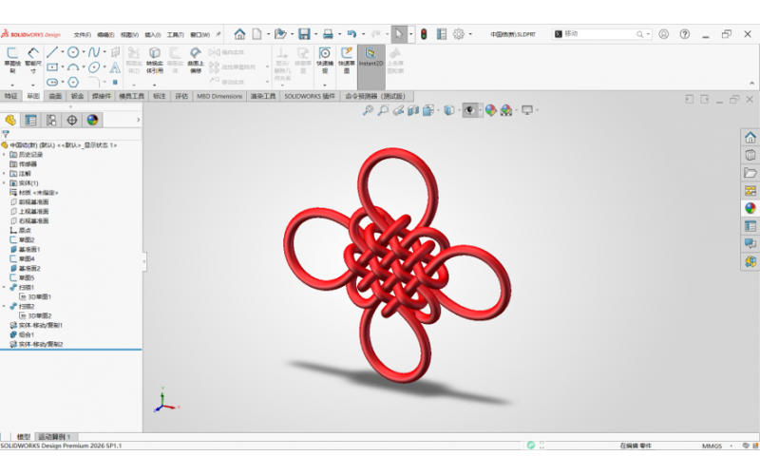Image resolution: width=760 pixels, height=475 pixels.
Task: Open the PropertyManager panel tab
Action: pyautogui.click(x=30, y=120)
